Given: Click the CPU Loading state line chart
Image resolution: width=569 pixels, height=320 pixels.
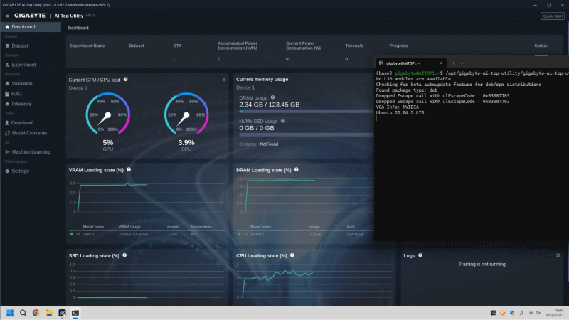Looking at the screenshot, I should click(x=314, y=281).
